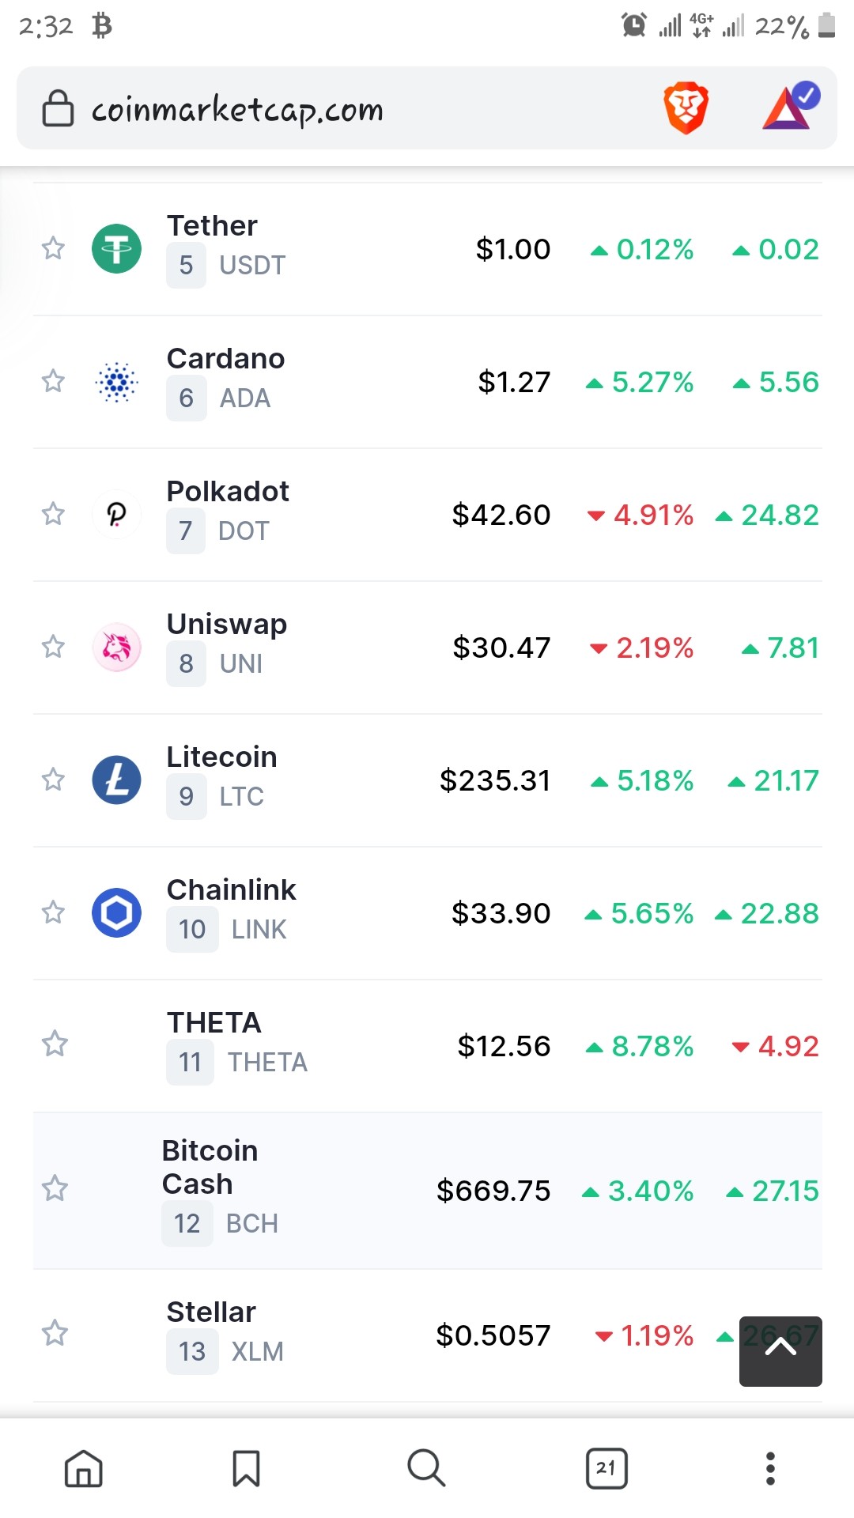The width and height of the screenshot is (854, 1518).
Task: Tap the Chainlink hexagon logo
Action: point(117,912)
